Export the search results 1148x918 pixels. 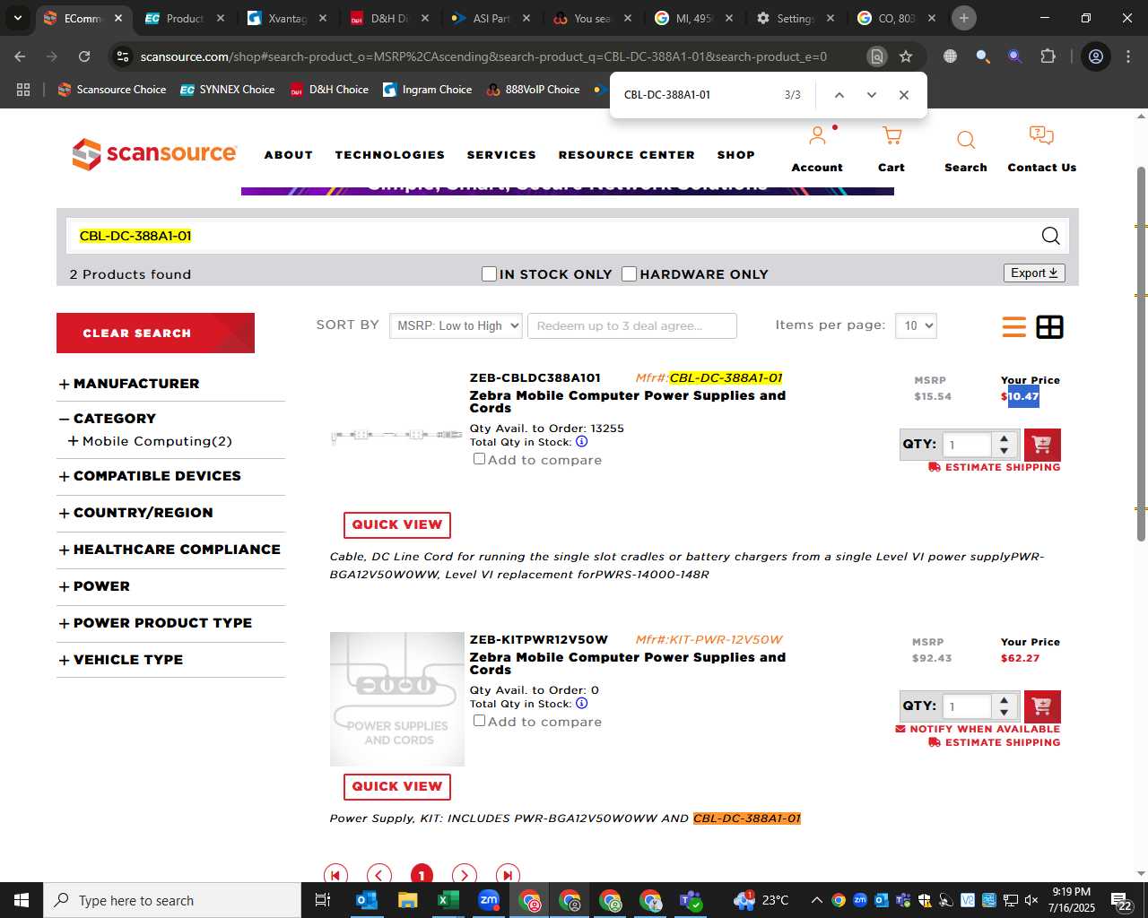tap(1034, 273)
